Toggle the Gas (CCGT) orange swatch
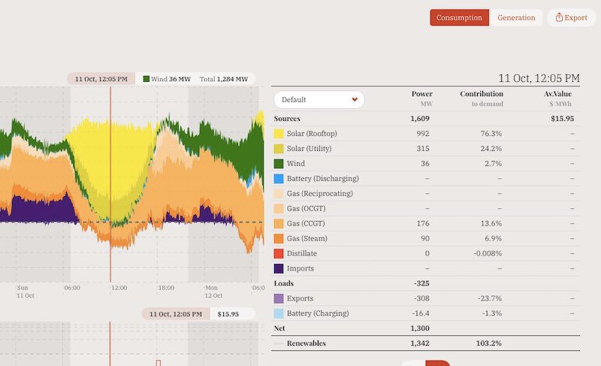 click(x=279, y=223)
